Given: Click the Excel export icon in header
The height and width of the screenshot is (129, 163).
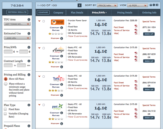Looking at the screenshot, I should click(154, 5).
